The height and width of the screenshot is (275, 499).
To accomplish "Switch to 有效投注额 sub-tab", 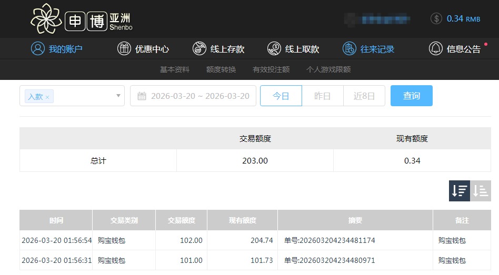I will (x=271, y=69).
